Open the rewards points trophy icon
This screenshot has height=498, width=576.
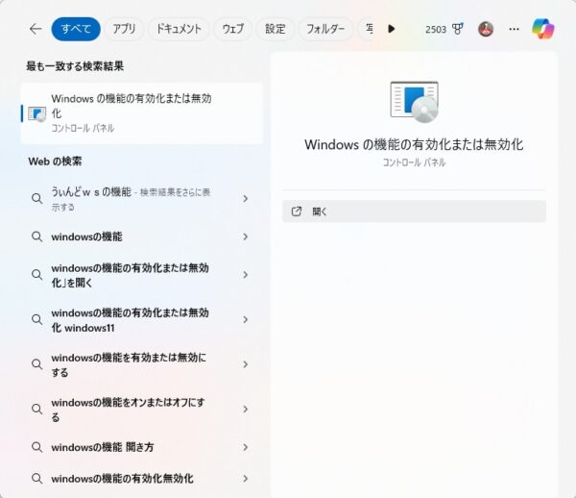[458, 29]
